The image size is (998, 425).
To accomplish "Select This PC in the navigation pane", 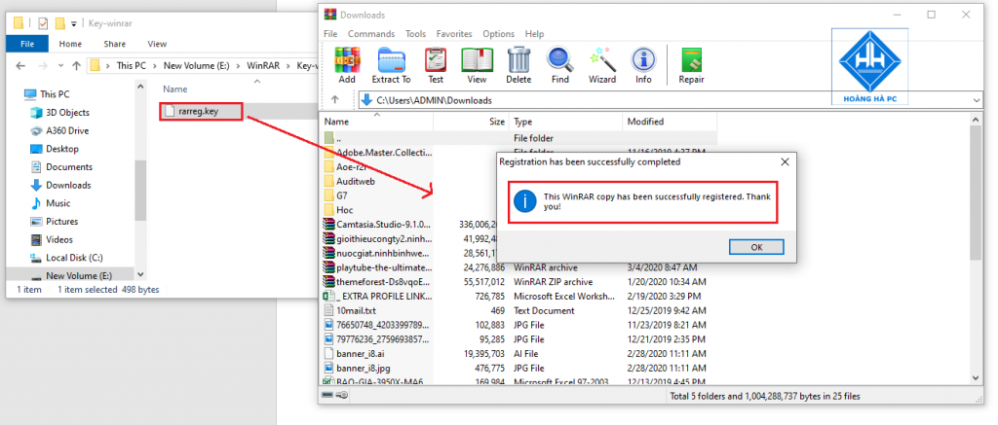I will click(x=55, y=94).
